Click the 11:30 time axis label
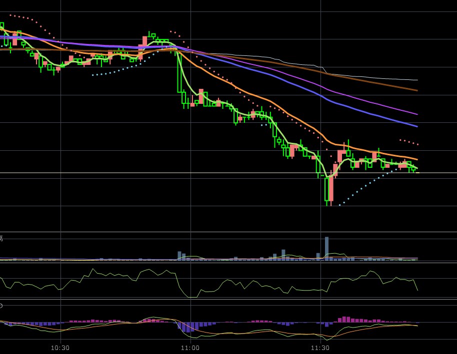This screenshot has height=354, width=457. 320,348
